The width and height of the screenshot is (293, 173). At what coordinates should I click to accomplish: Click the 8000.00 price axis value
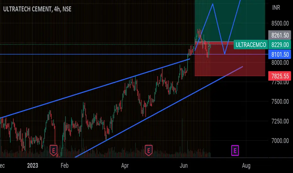280,63
